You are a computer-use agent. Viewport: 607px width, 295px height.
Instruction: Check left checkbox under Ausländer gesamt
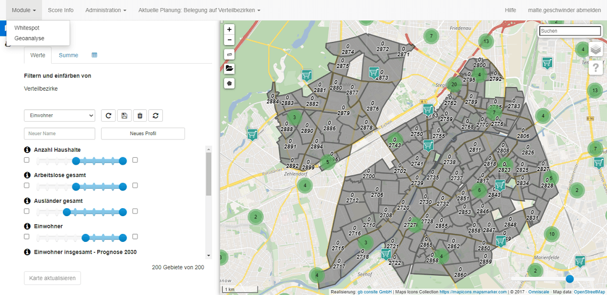tap(27, 211)
